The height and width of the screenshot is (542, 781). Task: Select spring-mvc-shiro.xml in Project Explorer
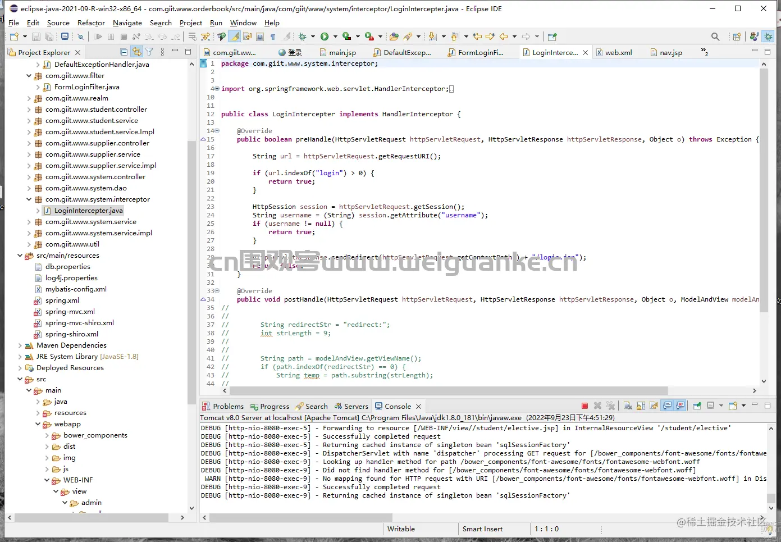point(79,323)
